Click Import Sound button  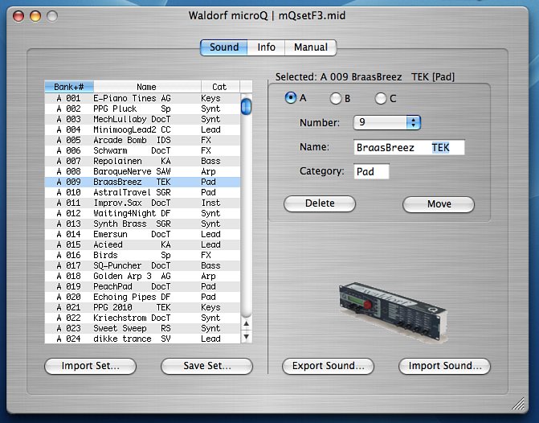(x=444, y=366)
